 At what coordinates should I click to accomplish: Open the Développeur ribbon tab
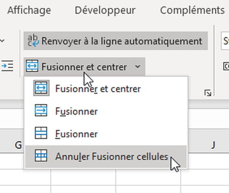105,10
